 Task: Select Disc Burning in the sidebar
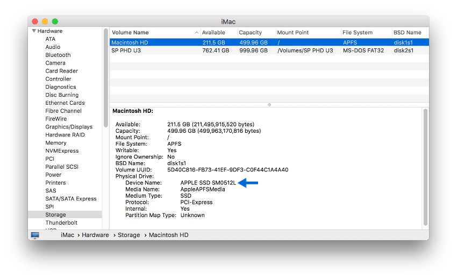(62, 95)
